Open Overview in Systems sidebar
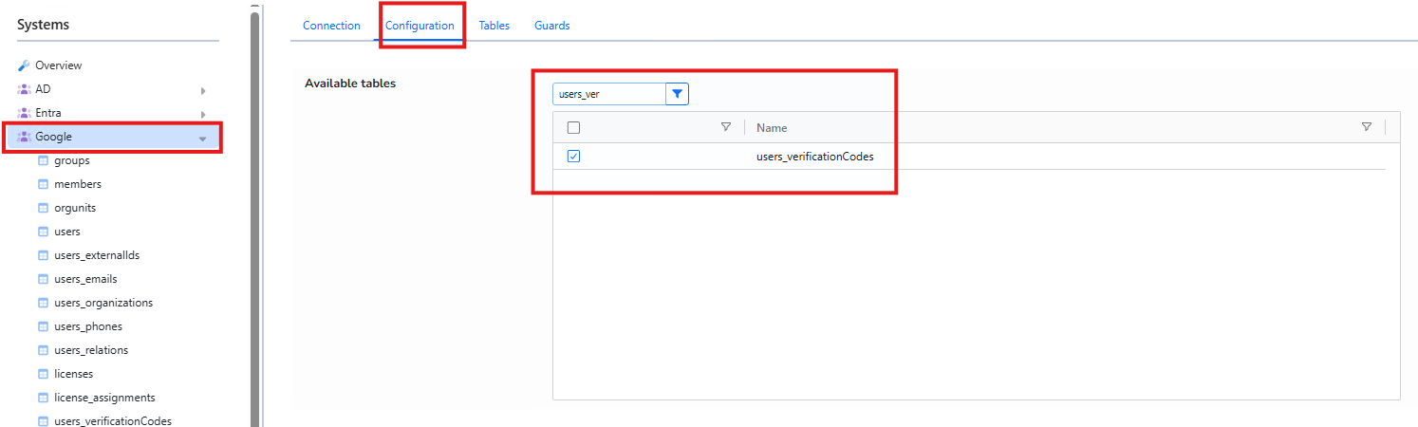 point(59,65)
